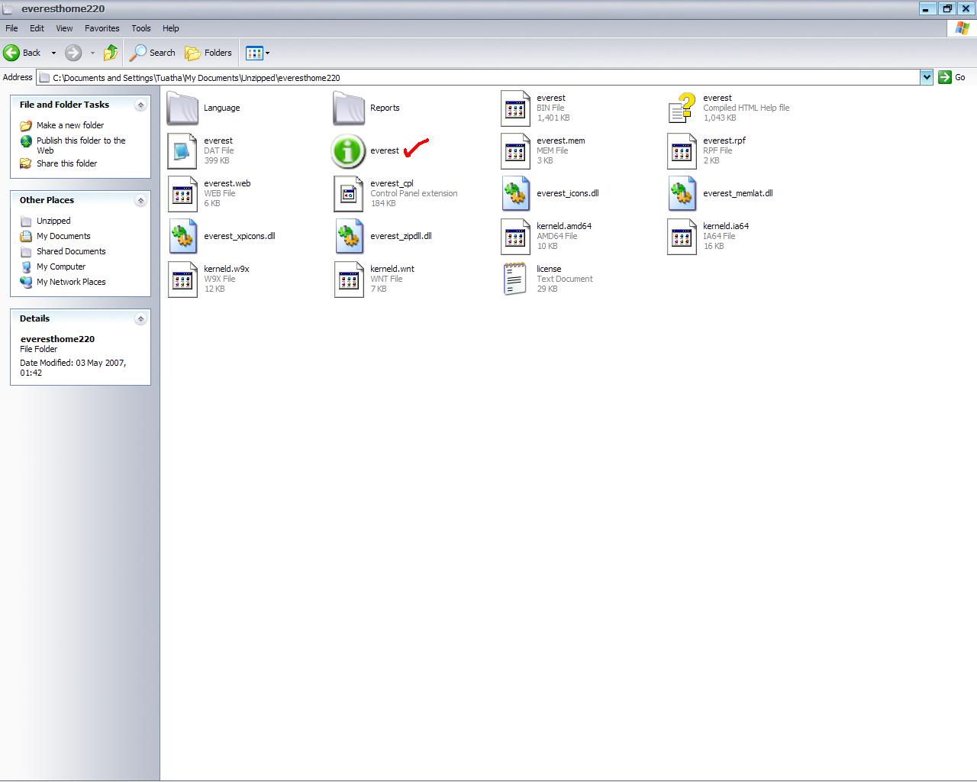The image size is (977, 782).
Task: Collapse the File and Folder Tasks panel
Action: click(x=140, y=105)
